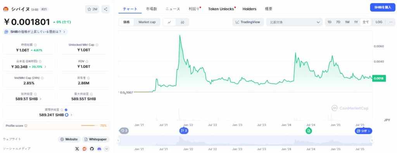
Task: Open the GitHub social link
Action: (92, 149)
